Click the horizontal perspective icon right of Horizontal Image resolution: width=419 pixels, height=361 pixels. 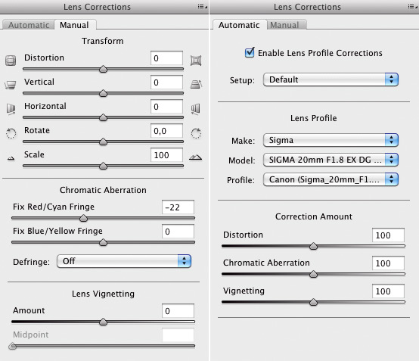pos(196,109)
